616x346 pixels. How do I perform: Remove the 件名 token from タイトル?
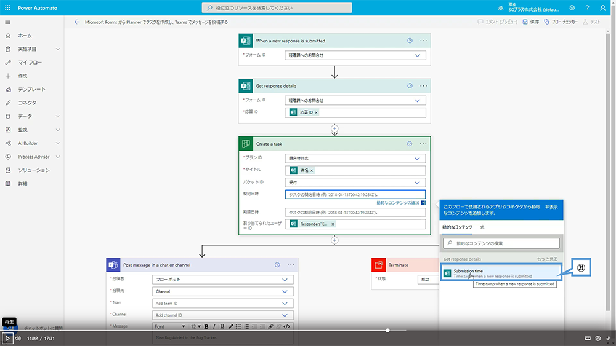pyautogui.click(x=312, y=170)
